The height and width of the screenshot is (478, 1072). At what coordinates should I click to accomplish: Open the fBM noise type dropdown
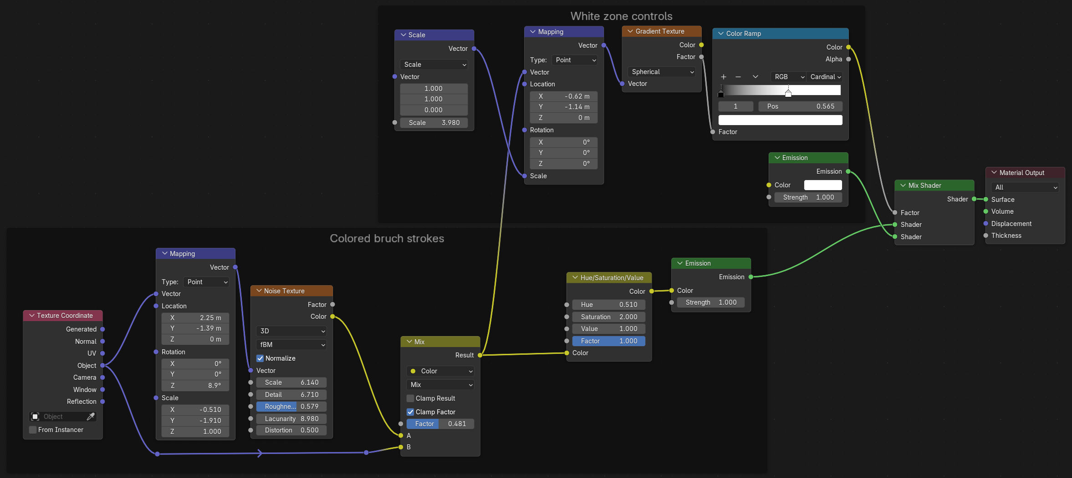(291, 345)
